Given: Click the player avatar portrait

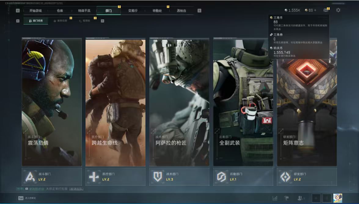Looking at the screenshot, I should [x=338, y=198].
